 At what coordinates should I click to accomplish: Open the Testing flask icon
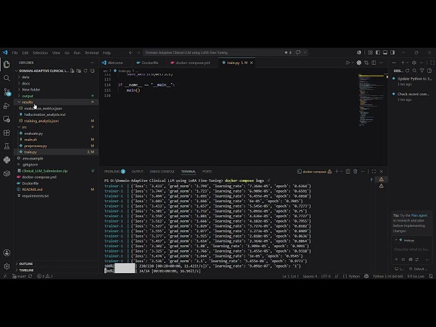point(7,146)
